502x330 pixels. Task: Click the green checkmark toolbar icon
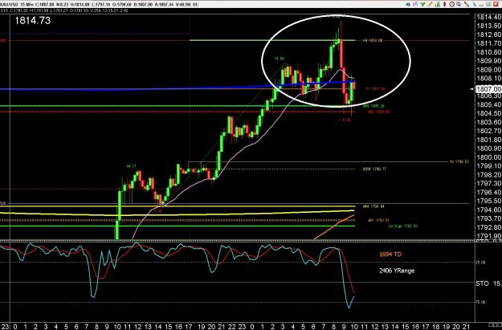[x=422, y=4]
